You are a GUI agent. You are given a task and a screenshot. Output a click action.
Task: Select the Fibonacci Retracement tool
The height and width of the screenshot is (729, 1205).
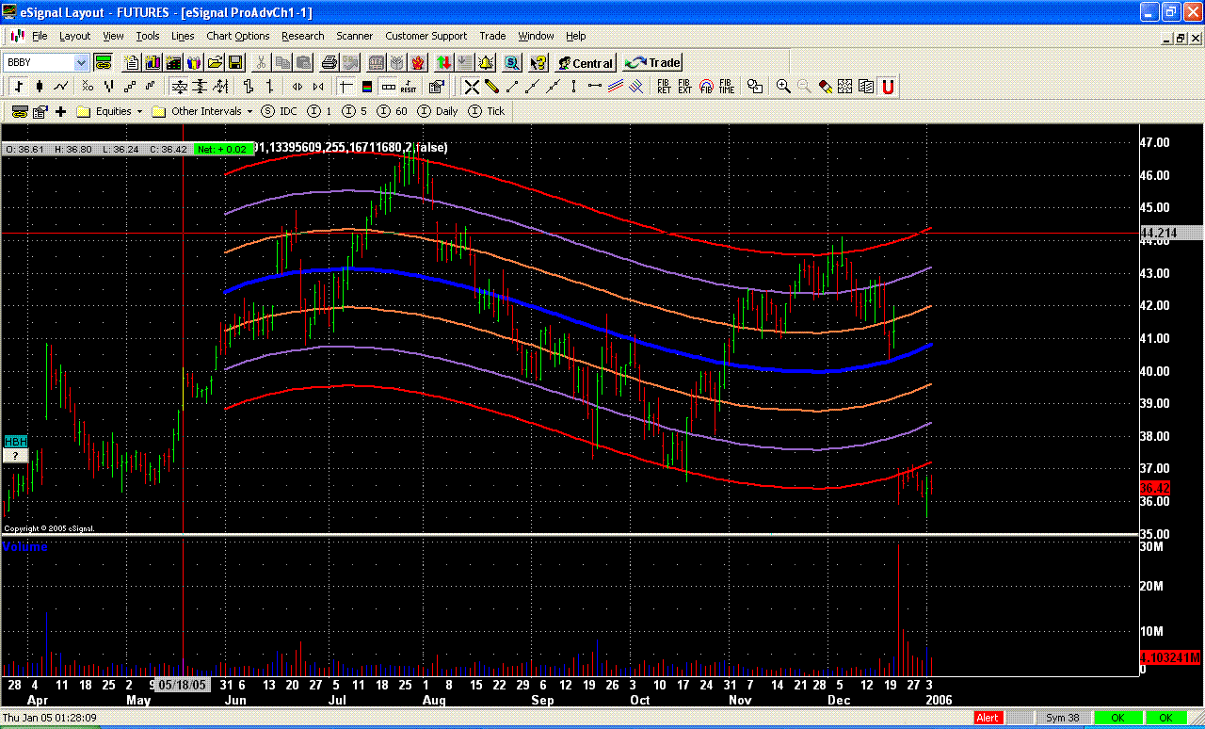(x=664, y=87)
